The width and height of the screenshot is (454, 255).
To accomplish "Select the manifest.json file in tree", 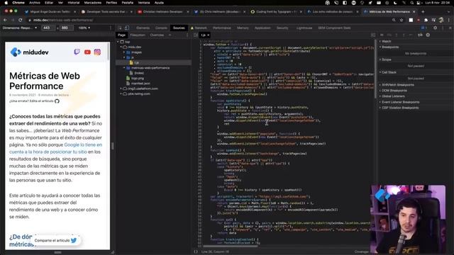I will (x=140, y=84).
